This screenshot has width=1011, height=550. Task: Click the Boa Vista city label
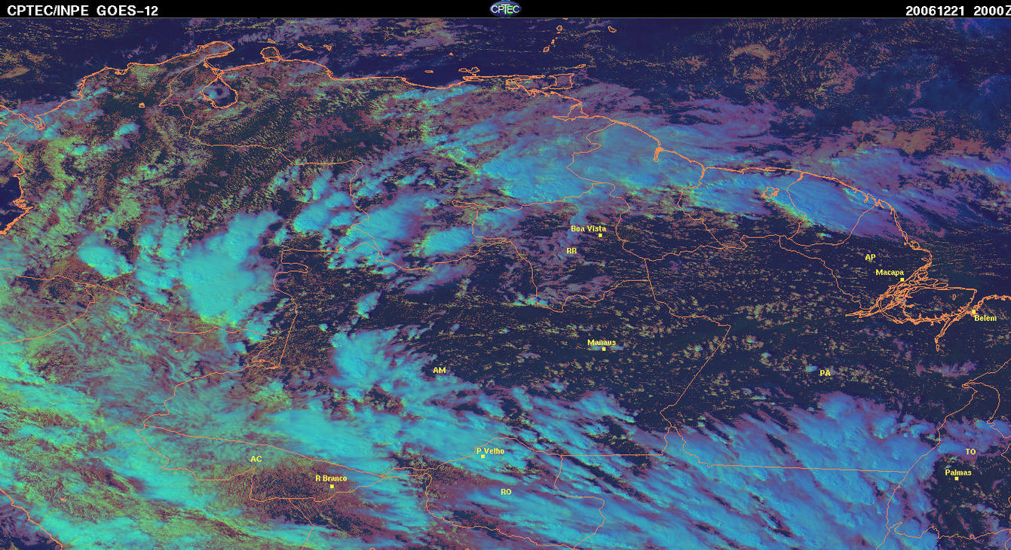(x=588, y=228)
